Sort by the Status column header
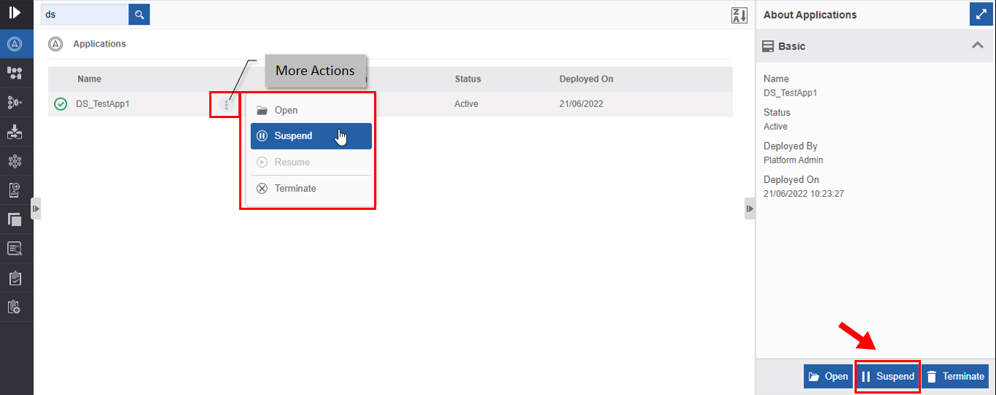 click(468, 79)
